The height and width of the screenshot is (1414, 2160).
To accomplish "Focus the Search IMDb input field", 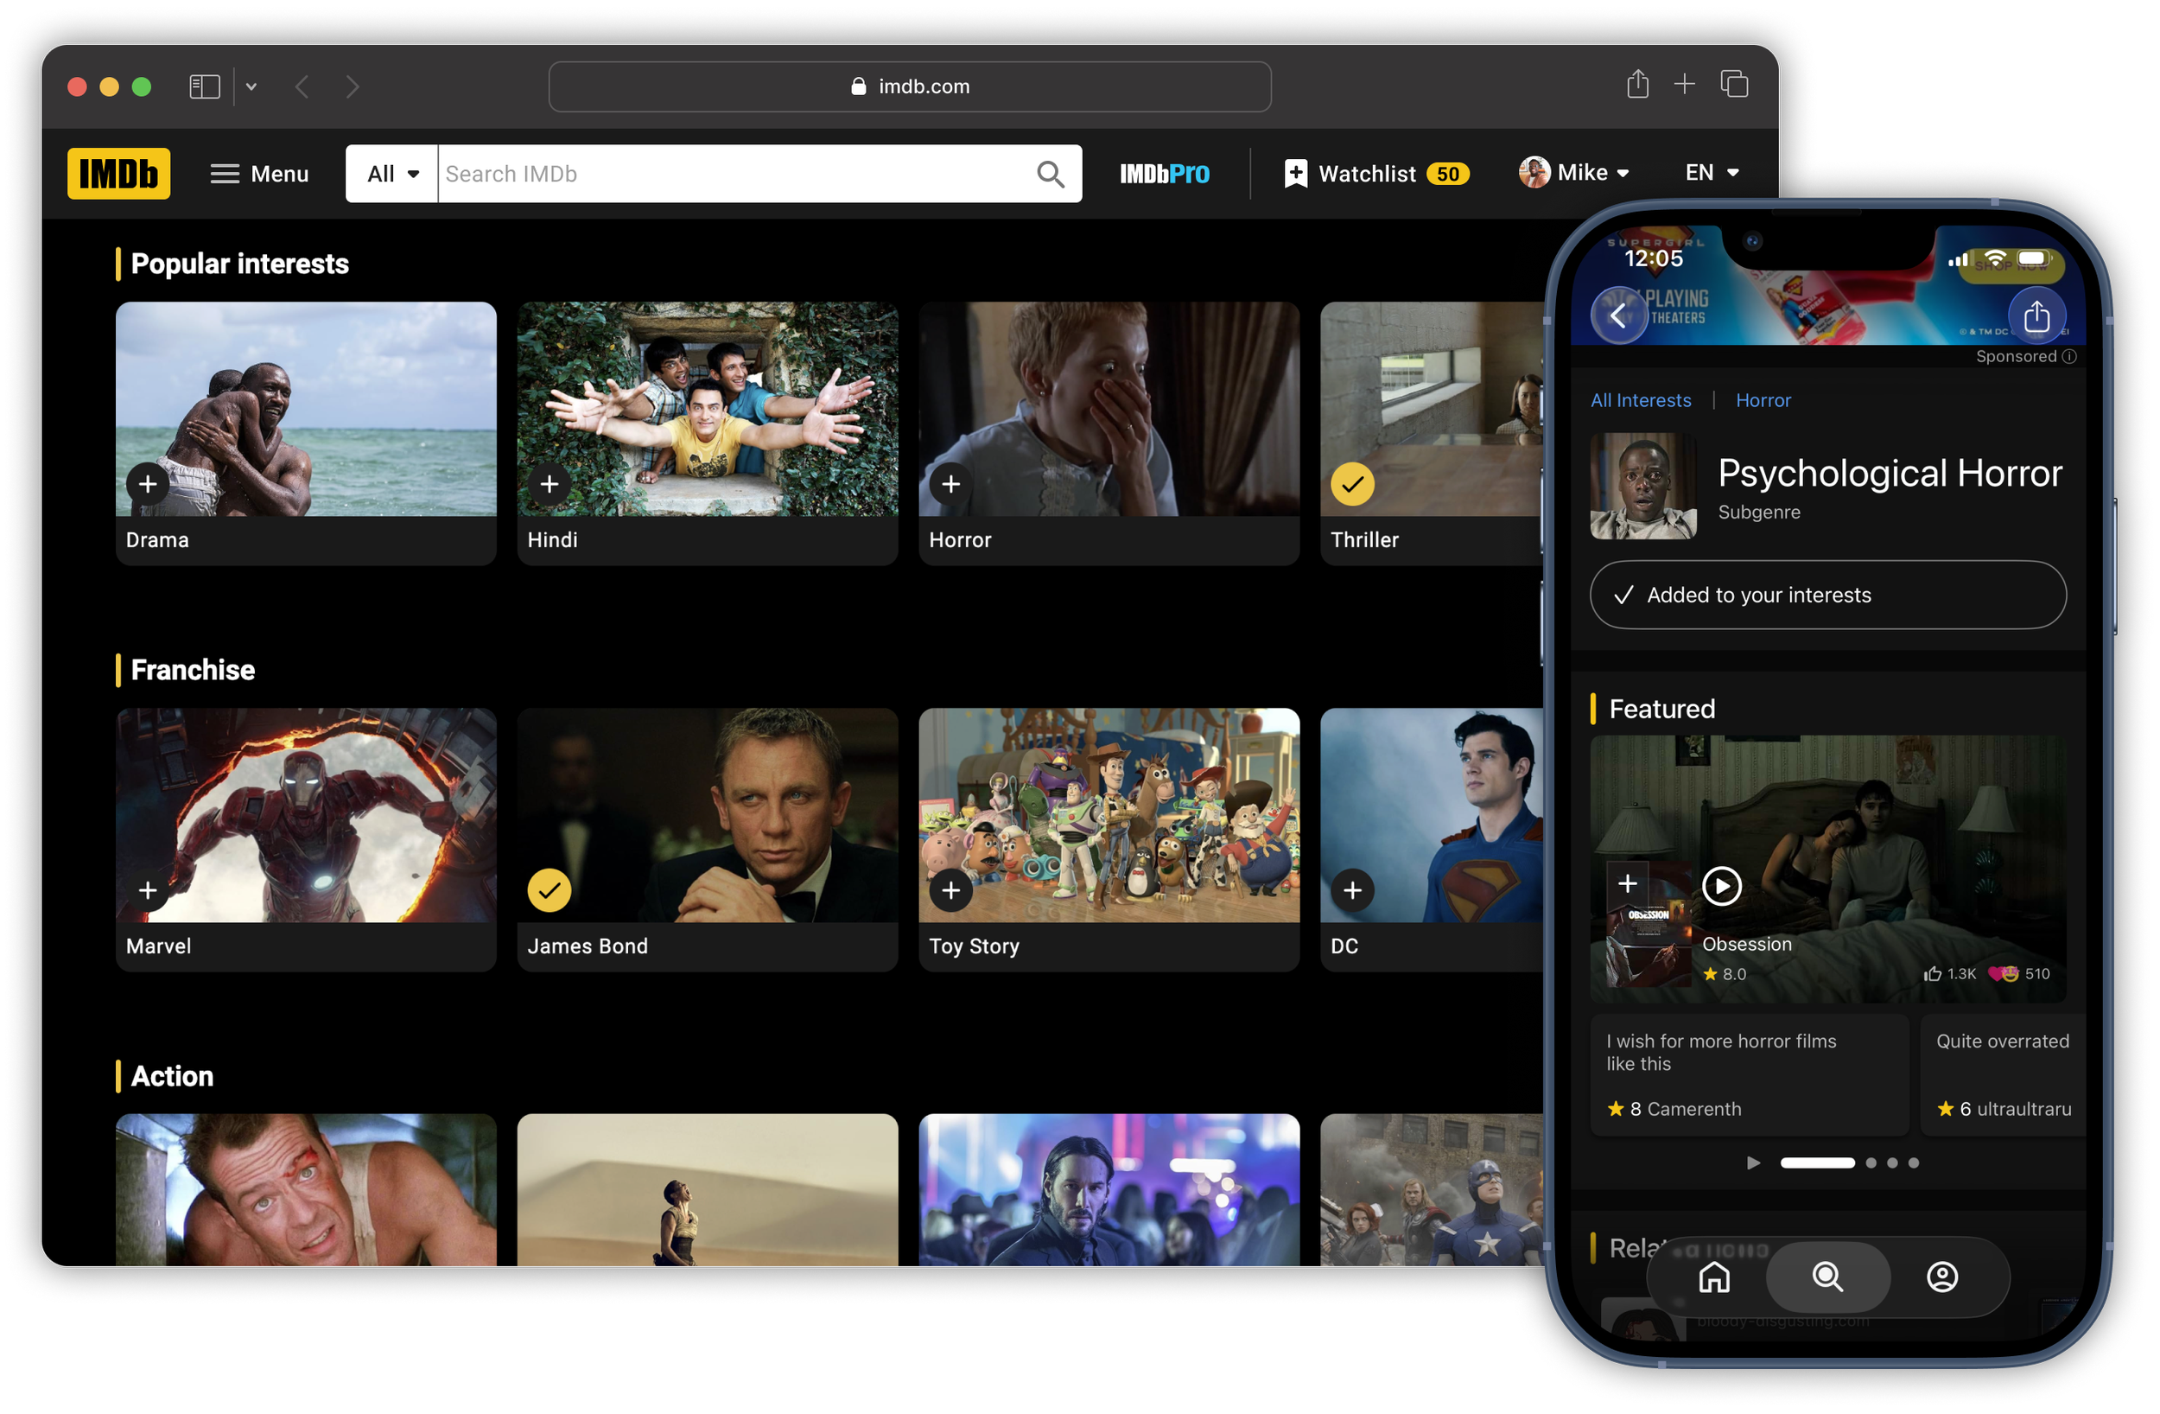I will point(735,174).
